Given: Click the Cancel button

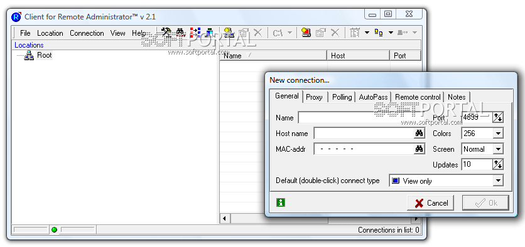Looking at the screenshot, I should pos(431,203).
